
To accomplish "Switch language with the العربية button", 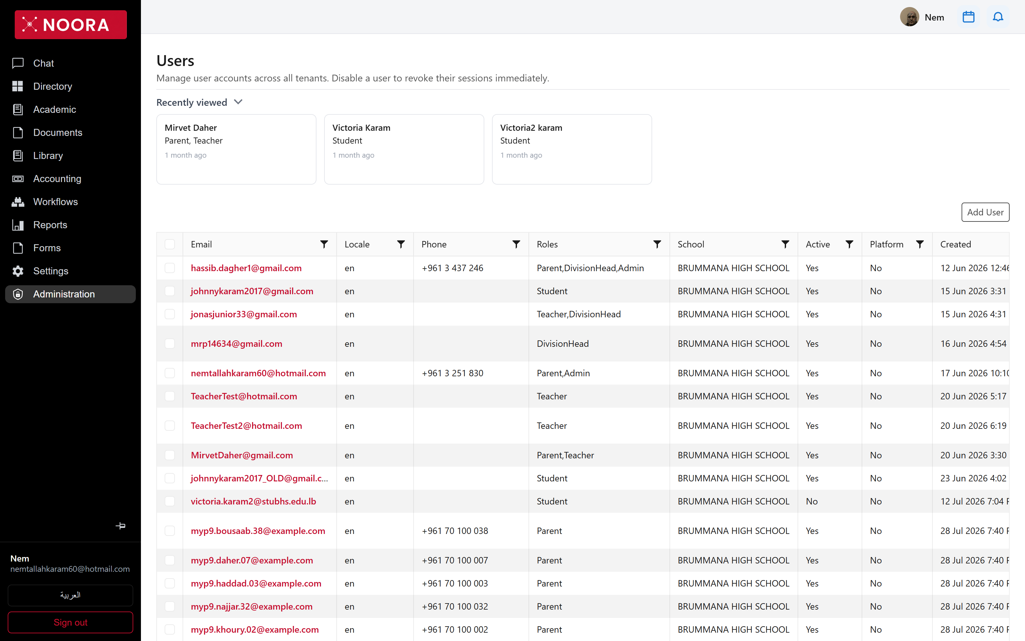I will tap(70, 595).
